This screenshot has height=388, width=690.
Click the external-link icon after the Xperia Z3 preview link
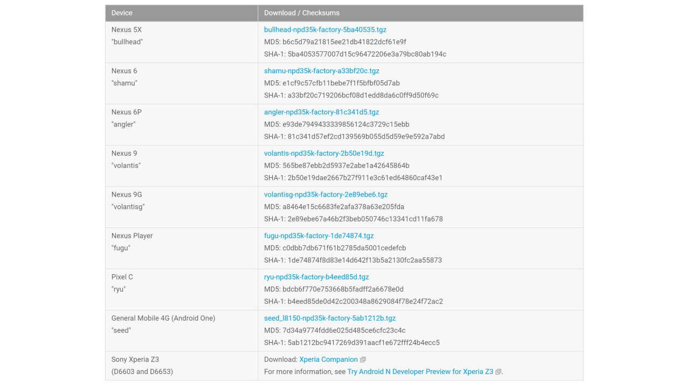point(498,372)
